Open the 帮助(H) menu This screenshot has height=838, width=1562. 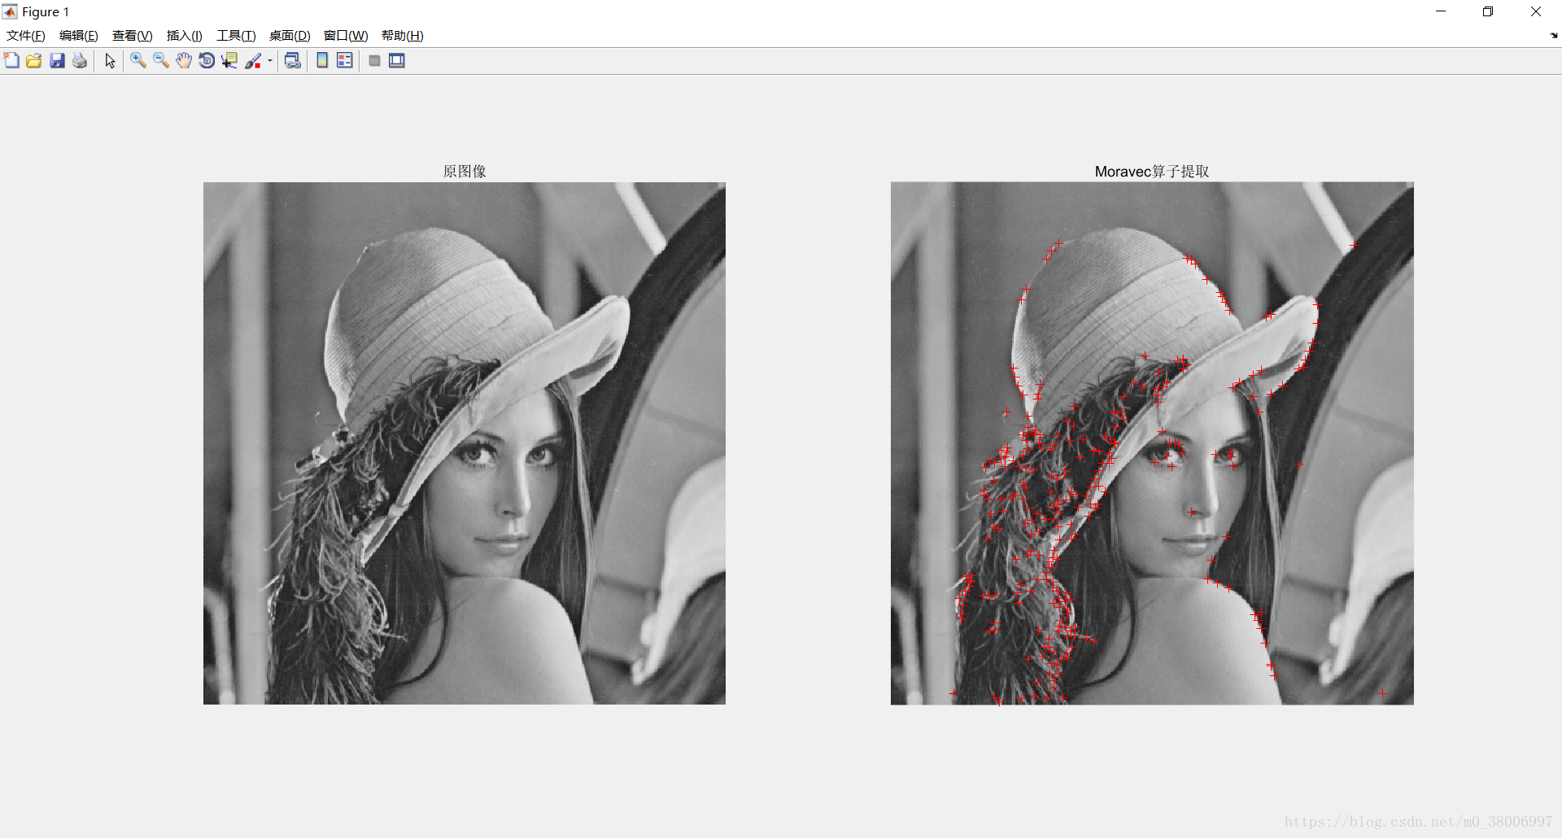tap(403, 36)
